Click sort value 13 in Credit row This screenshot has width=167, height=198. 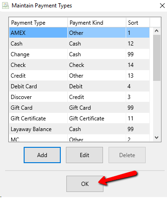tap(138, 76)
